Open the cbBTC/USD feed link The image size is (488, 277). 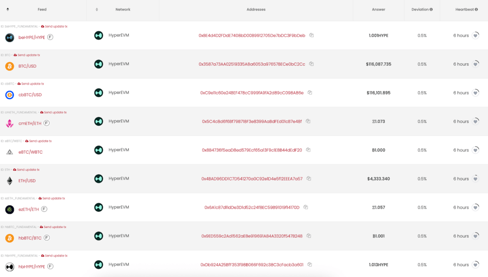pos(30,95)
